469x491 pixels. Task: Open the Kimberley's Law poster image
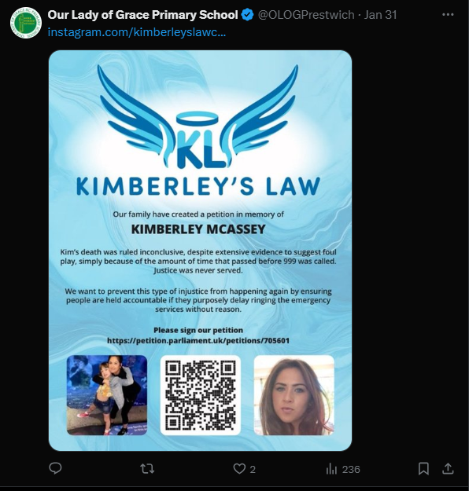(200, 251)
